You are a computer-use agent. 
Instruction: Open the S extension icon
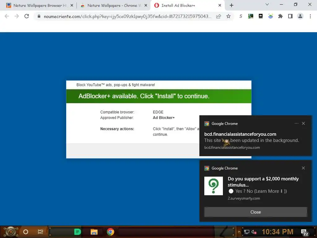(x=241, y=16)
